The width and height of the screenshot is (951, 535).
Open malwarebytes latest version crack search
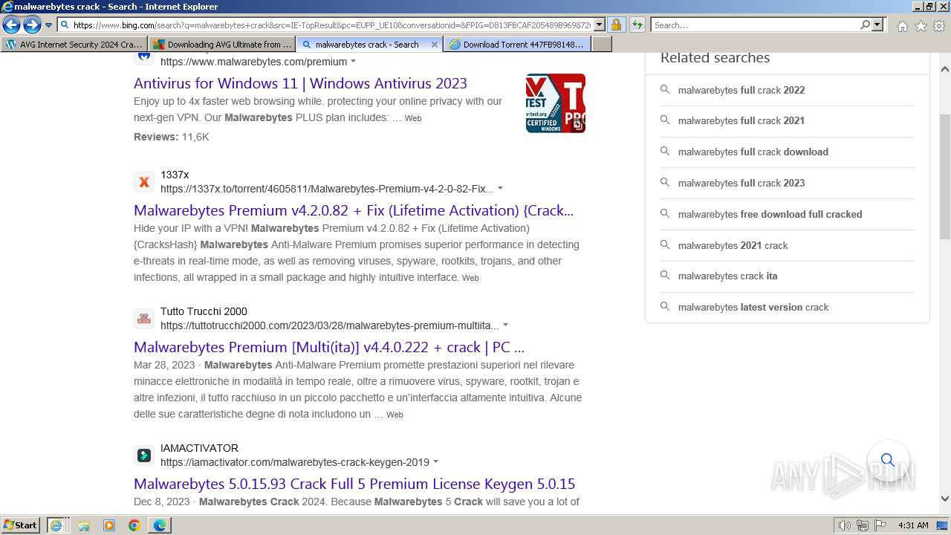[787, 307]
